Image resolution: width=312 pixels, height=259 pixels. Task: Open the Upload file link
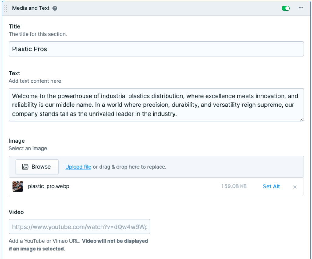(x=78, y=167)
